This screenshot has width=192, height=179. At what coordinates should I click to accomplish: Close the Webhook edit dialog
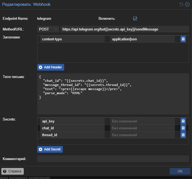pos(187,4)
